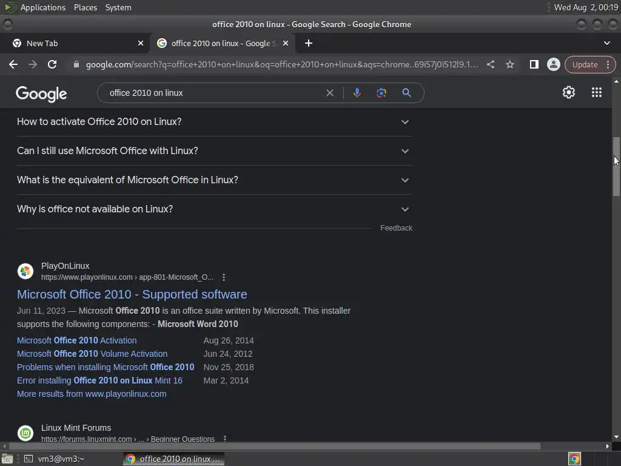Open the Chrome profile avatar
The height and width of the screenshot is (466, 621).
[553, 64]
